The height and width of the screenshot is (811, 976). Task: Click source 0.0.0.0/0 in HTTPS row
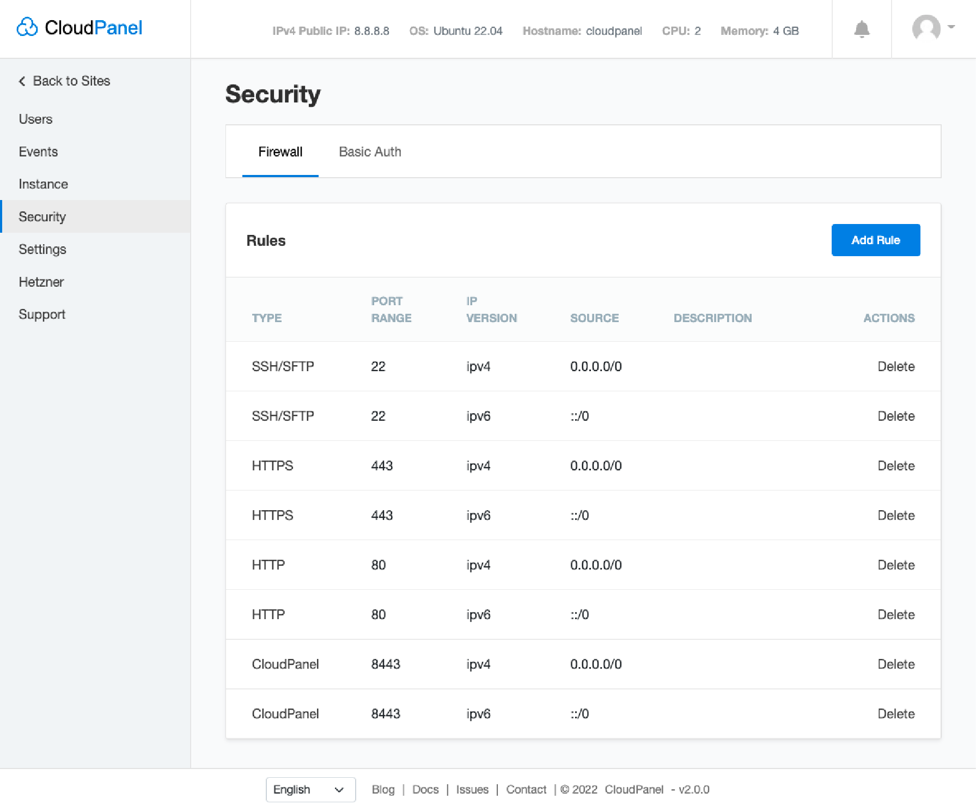(596, 465)
